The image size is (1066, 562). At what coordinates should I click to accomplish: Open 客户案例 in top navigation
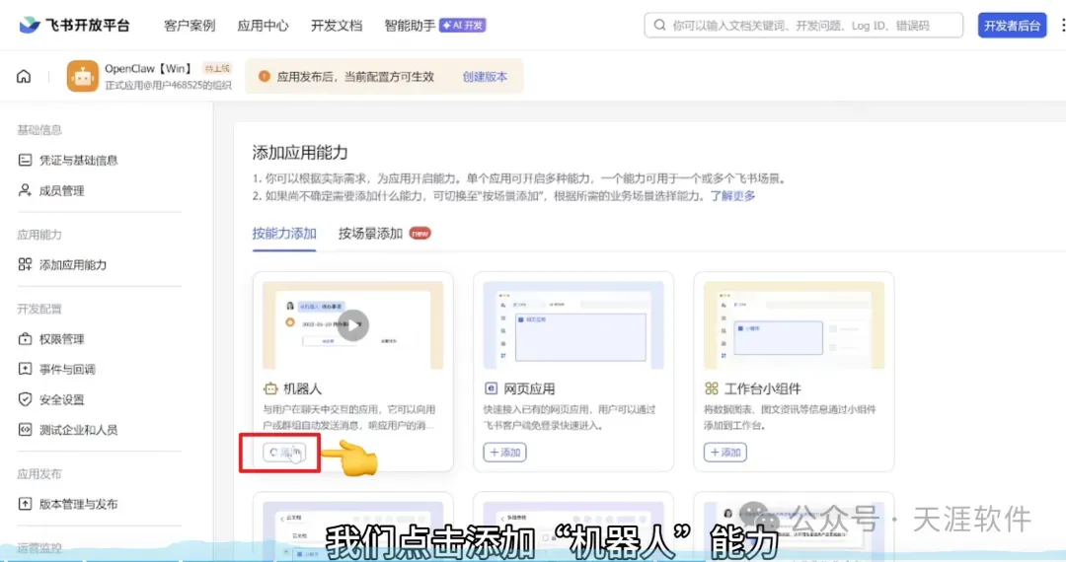[x=190, y=26]
